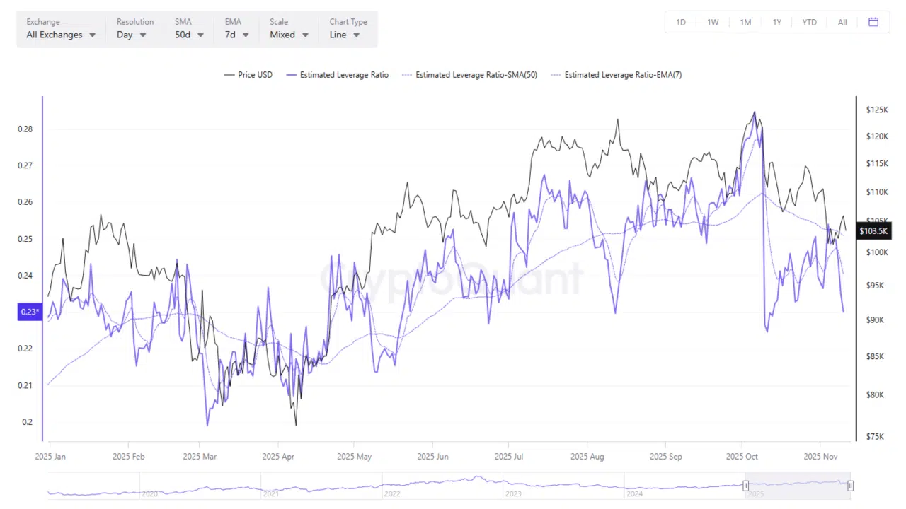Switch to the 1W time range
This screenshot has width=906, height=509.
click(x=713, y=22)
